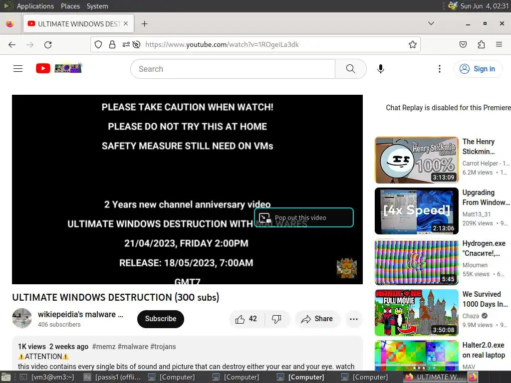Screen dimensions: 511x383
Task: Open the Firefox application menu
Action: (499, 44)
